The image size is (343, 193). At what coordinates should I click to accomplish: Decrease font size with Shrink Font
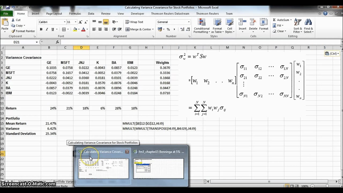86,22
